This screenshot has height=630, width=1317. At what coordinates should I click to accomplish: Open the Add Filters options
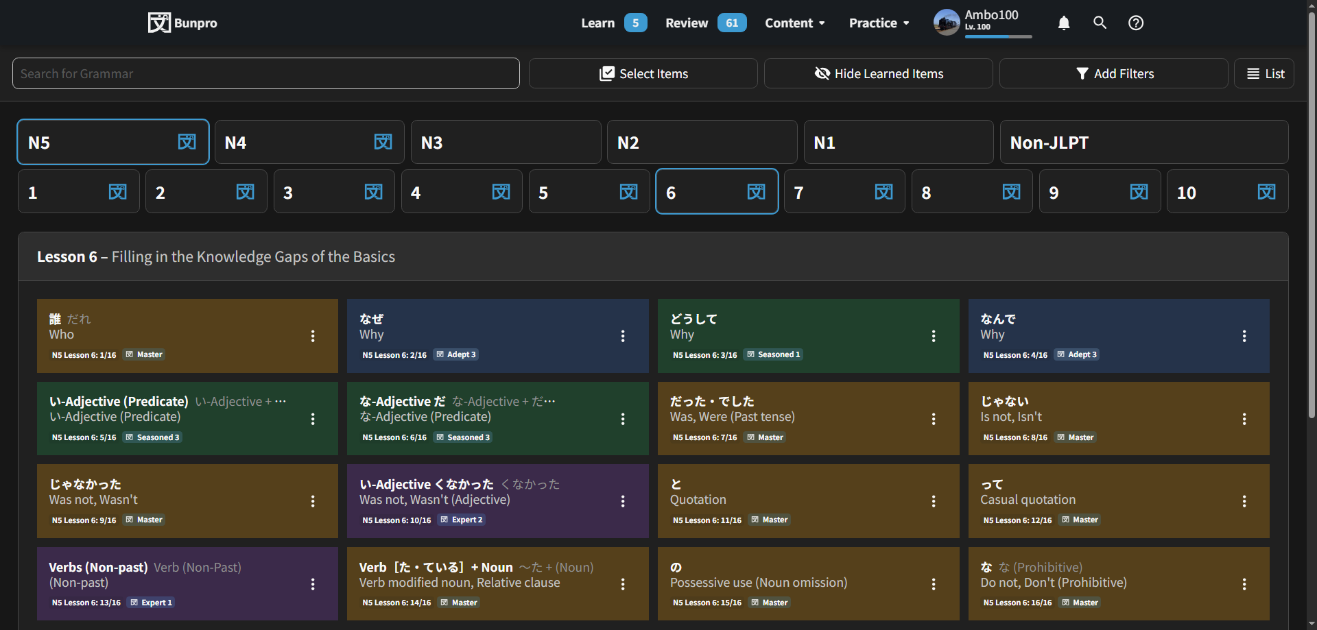[1113, 73]
